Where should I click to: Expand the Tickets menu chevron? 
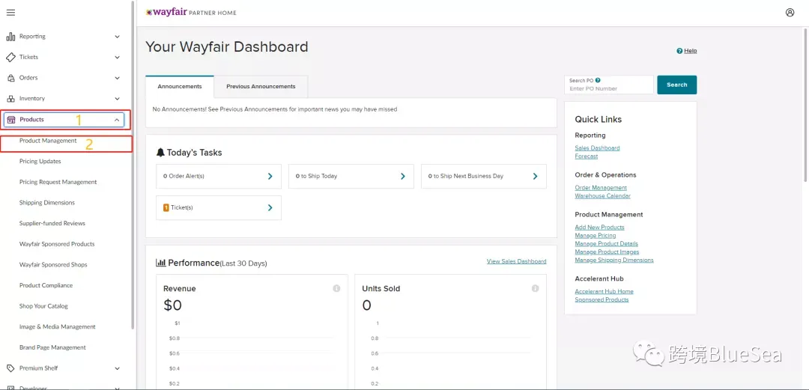click(117, 57)
